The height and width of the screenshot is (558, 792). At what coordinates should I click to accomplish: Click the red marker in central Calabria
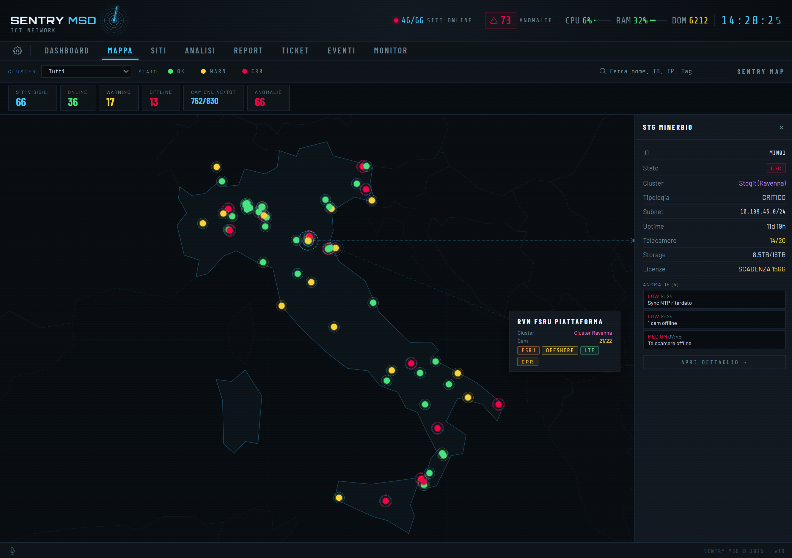coord(437,428)
